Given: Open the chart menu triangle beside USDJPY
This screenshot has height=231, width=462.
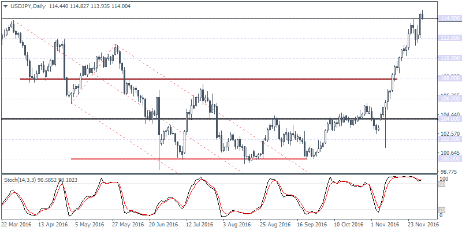Looking at the screenshot, I should tap(5, 6).
